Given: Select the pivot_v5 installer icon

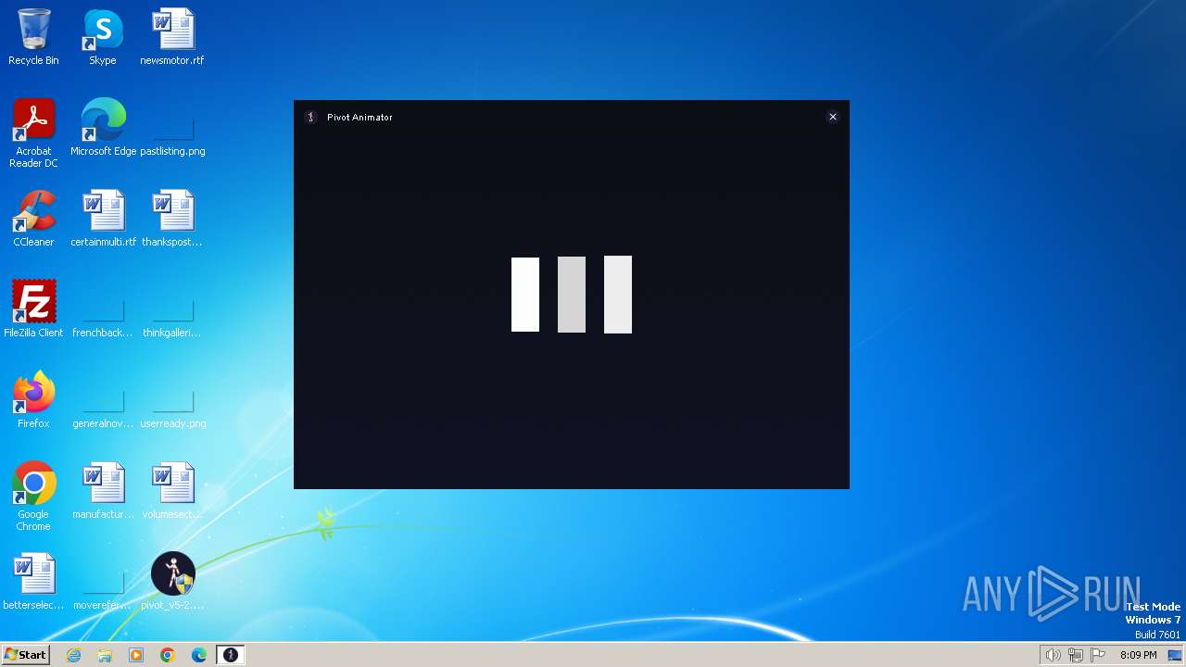Looking at the screenshot, I should pos(172,582).
